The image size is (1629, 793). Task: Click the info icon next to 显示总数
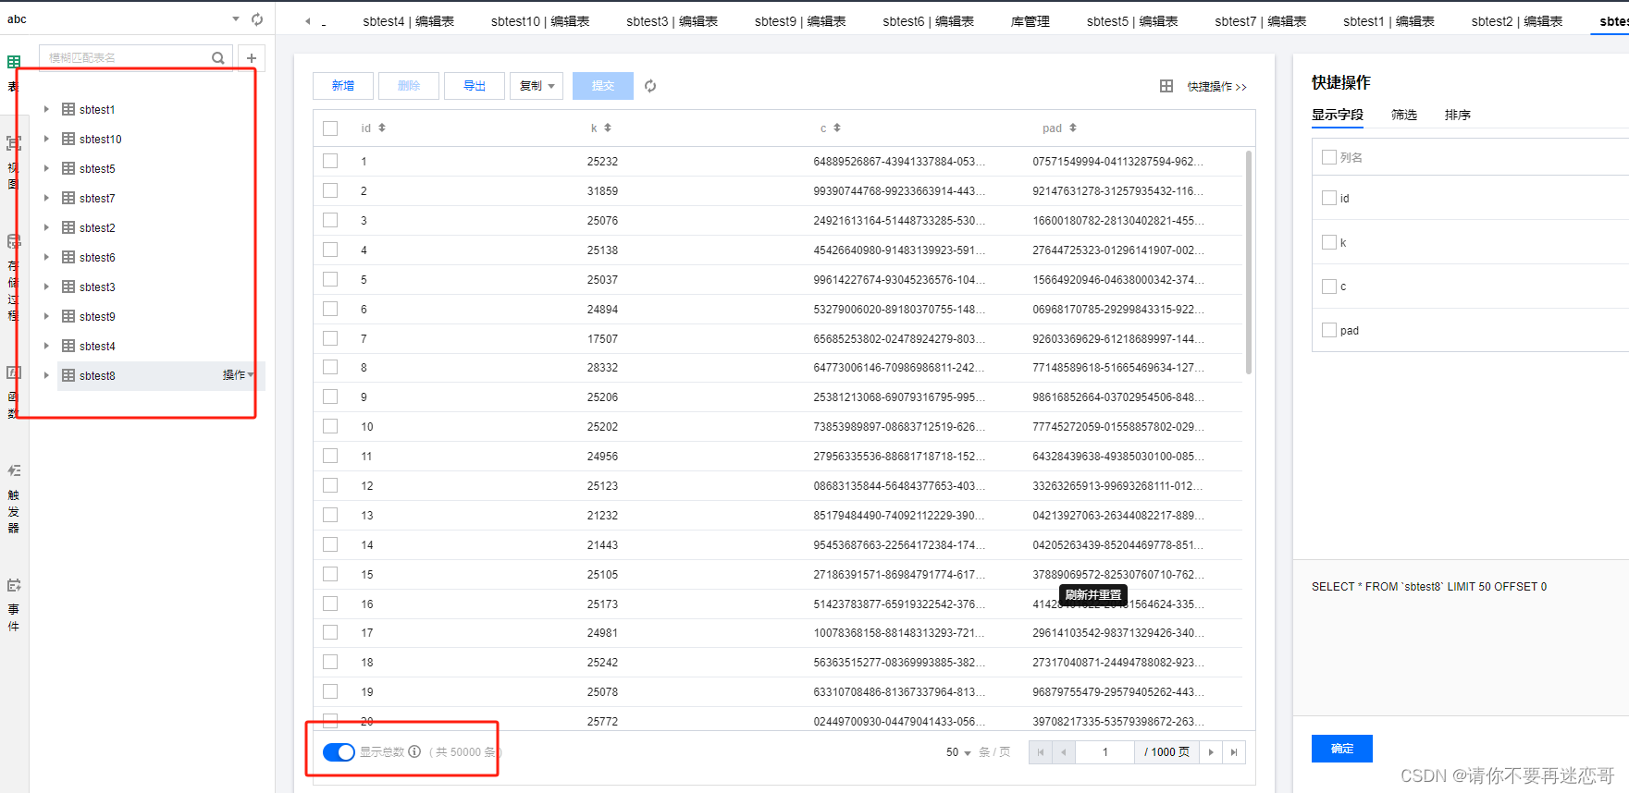click(x=414, y=751)
